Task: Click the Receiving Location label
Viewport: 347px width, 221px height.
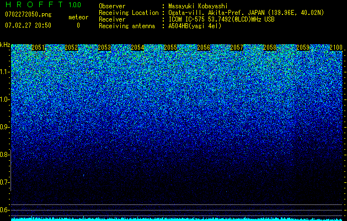Action: (129, 13)
